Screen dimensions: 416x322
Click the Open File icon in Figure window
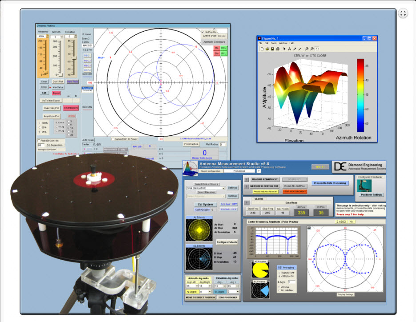[267, 49]
